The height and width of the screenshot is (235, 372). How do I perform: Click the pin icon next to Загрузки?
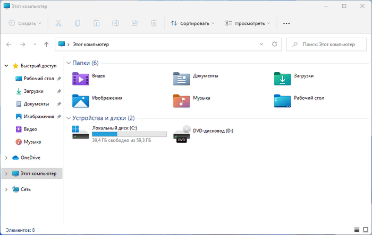click(59, 91)
